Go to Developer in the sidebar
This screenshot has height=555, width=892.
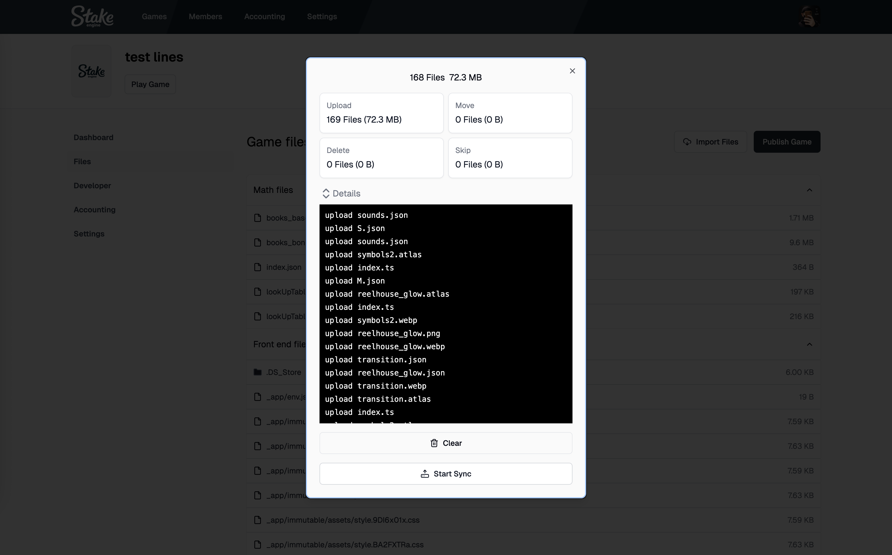click(92, 186)
